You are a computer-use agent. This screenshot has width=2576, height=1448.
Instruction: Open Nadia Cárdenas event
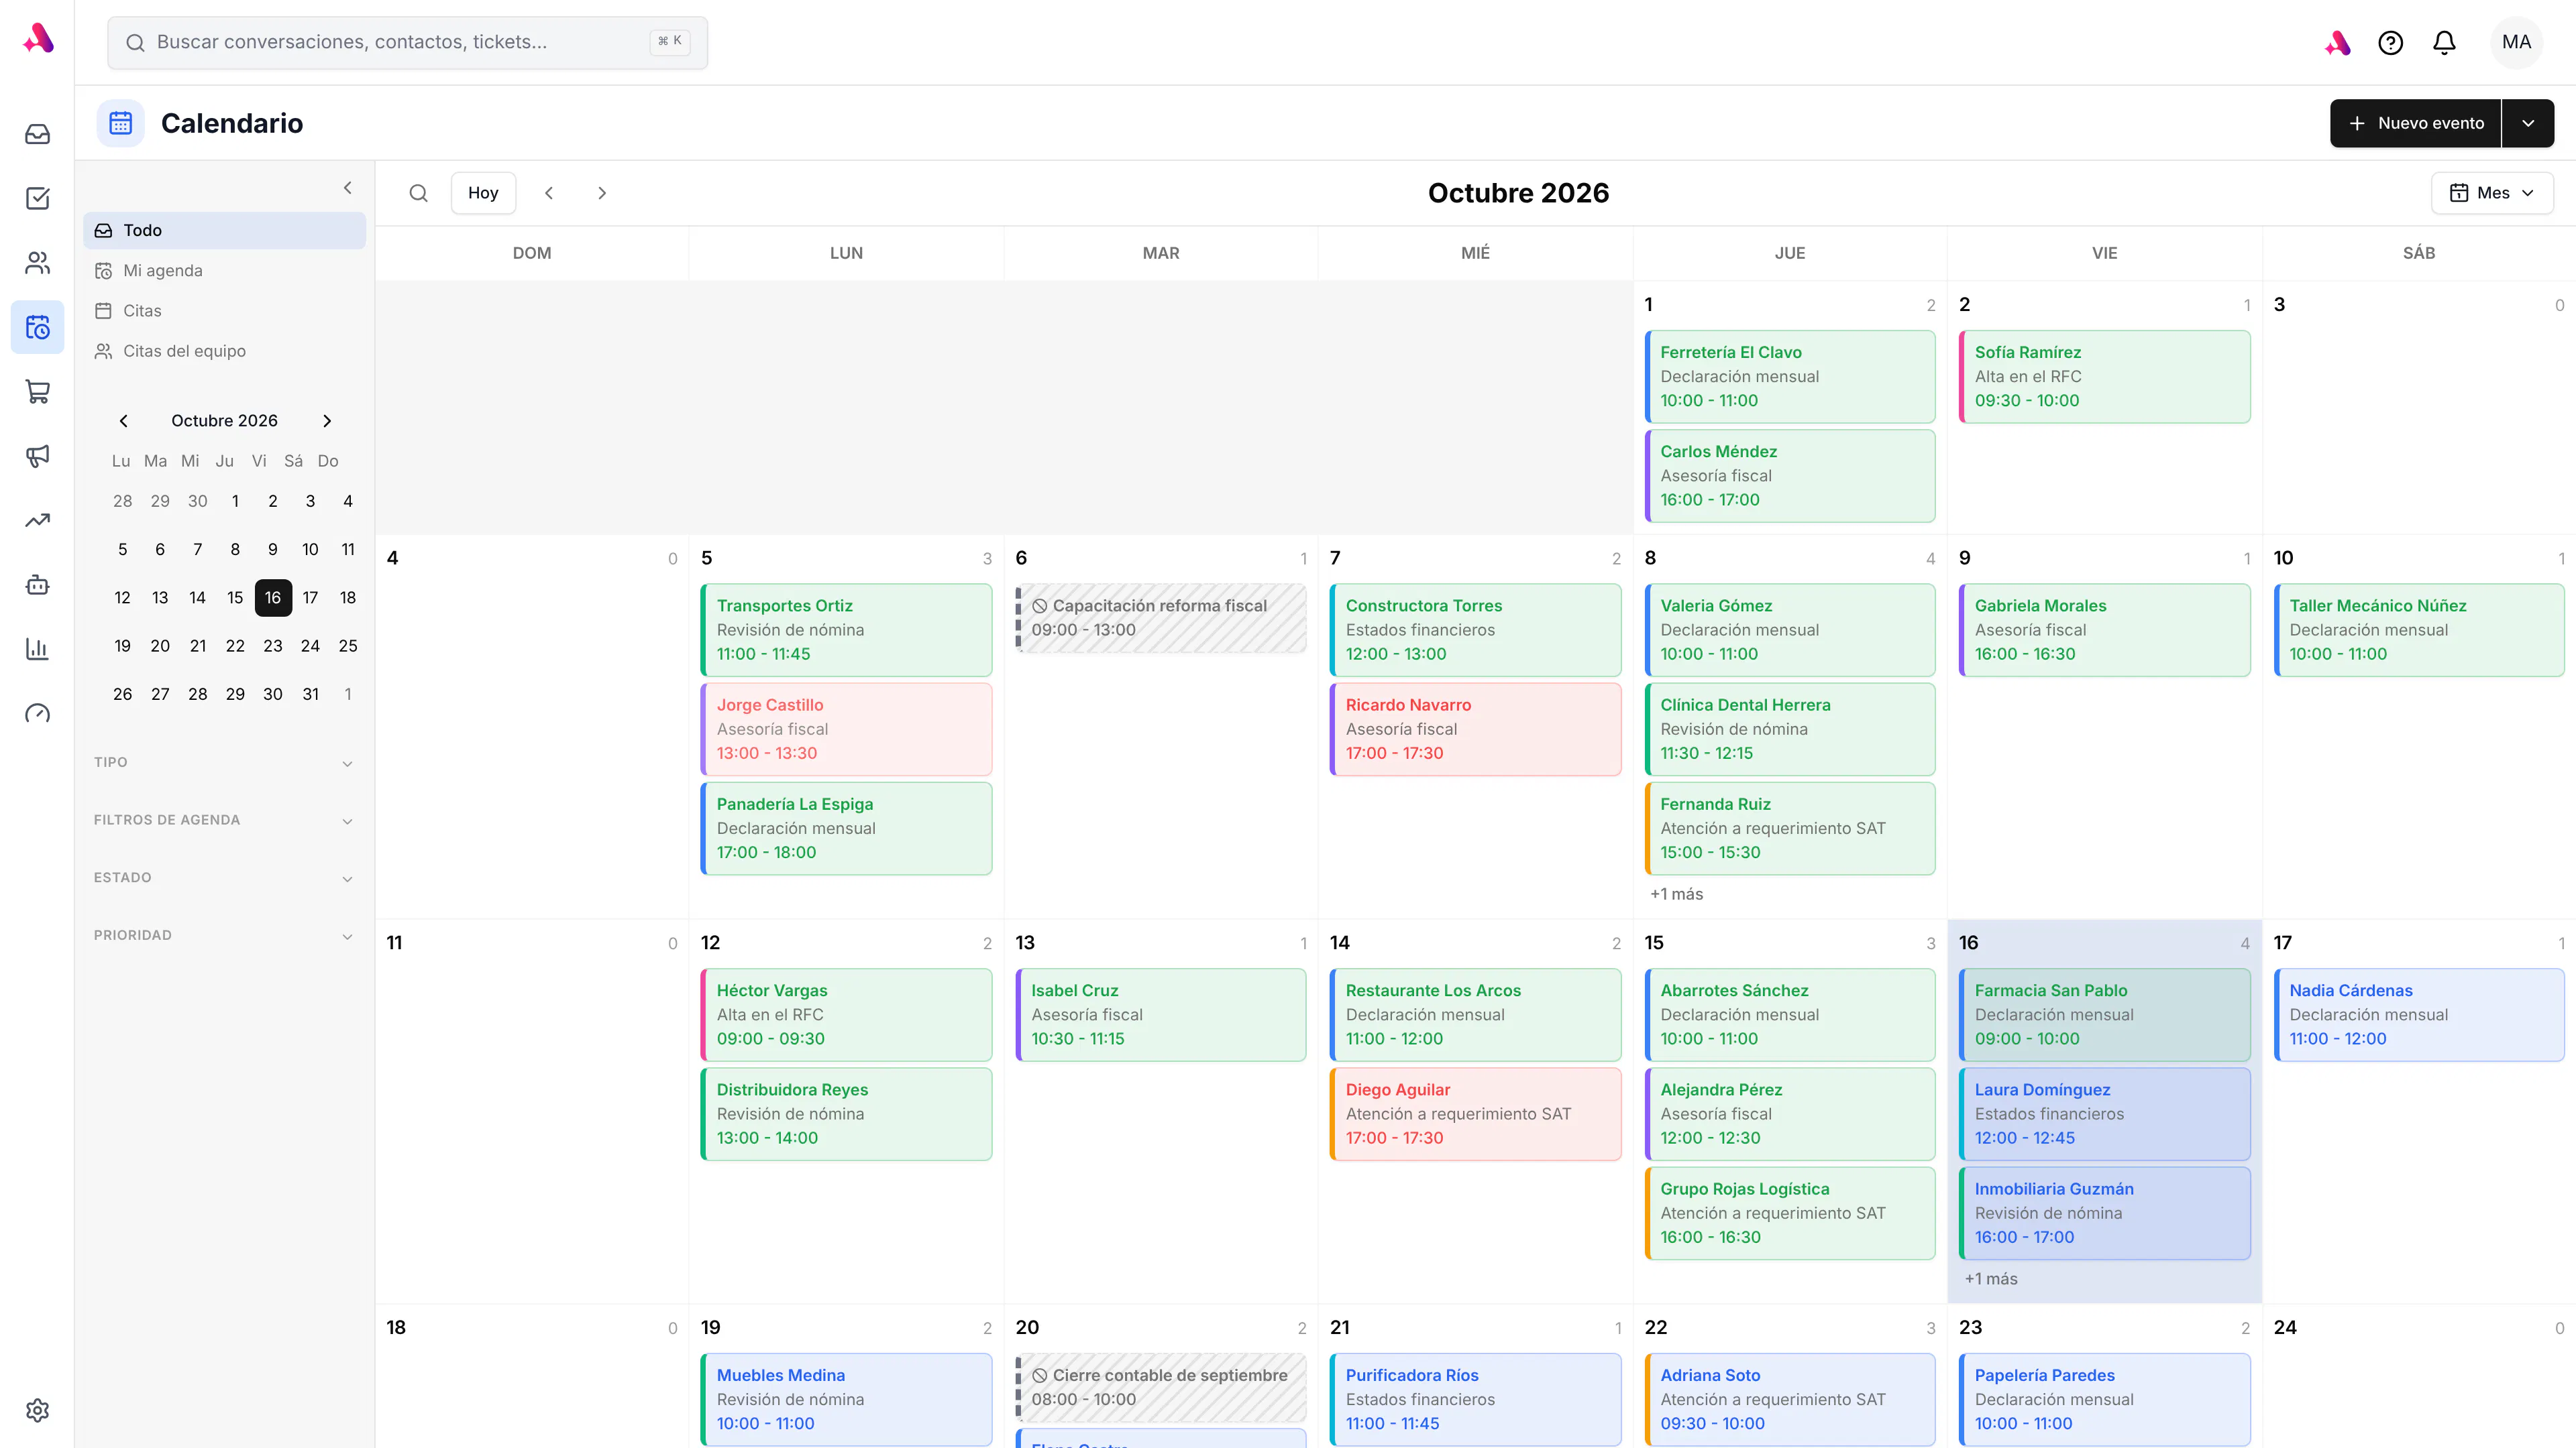(2419, 1014)
